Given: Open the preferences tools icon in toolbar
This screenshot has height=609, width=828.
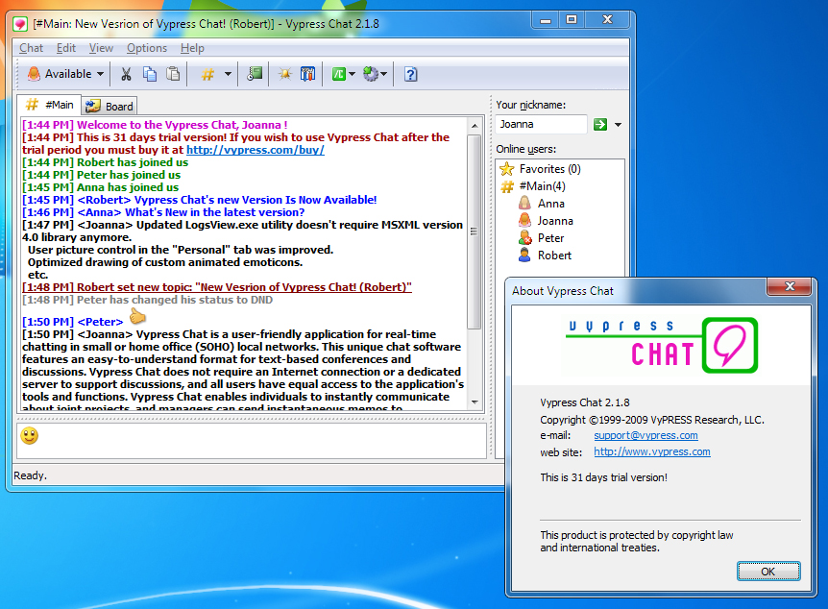Looking at the screenshot, I should [307, 74].
